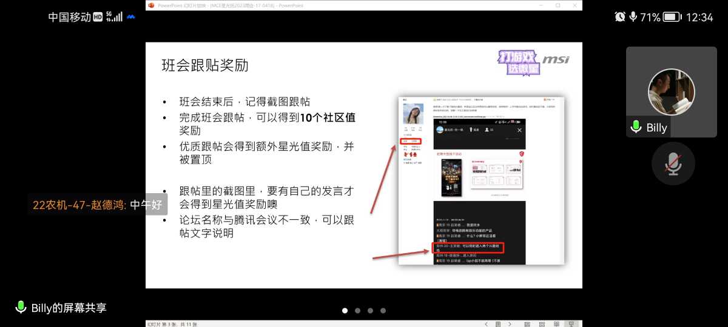
Task: Switch to reading view in PowerPoint
Action: (556, 324)
